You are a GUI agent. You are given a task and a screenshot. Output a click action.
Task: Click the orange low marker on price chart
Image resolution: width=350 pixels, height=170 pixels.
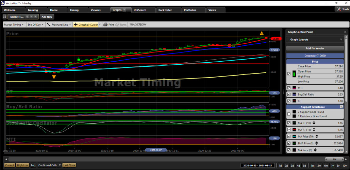coord(54,77)
